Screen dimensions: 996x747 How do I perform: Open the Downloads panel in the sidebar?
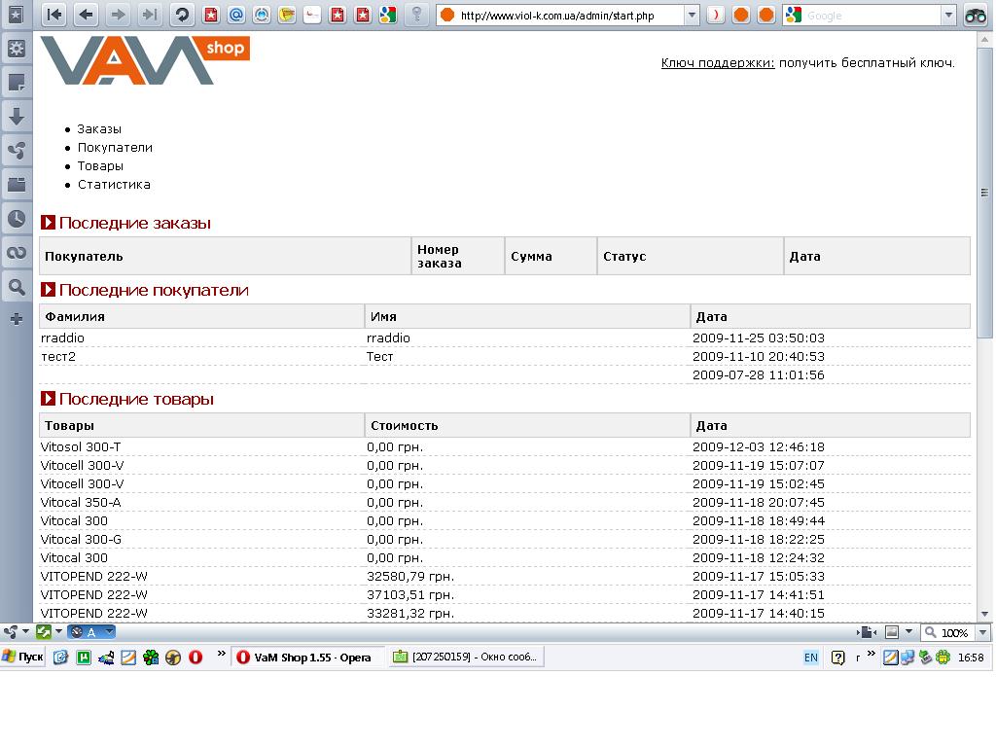point(17,117)
